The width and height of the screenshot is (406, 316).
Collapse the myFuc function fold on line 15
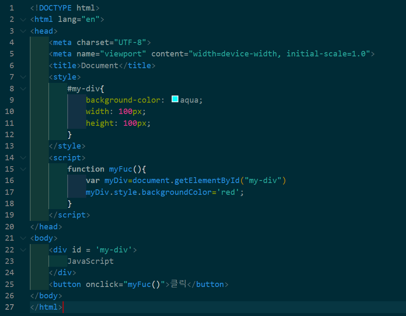23,169
